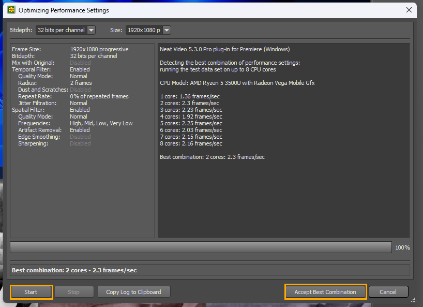Click the resize grip at dialog corner
The width and height of the screenshot is (423, 307).
point(413,300)
